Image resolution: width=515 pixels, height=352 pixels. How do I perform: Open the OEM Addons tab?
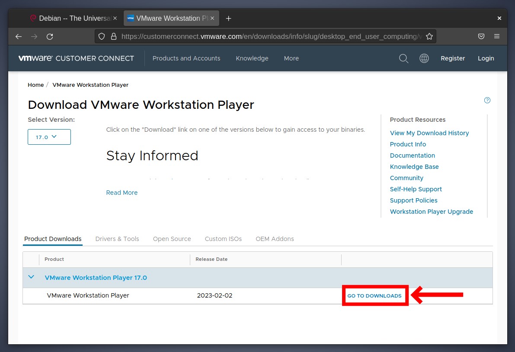(275, 239)
